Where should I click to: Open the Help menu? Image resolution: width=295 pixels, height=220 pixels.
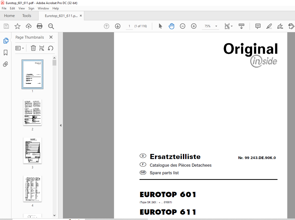coord(56,8)
